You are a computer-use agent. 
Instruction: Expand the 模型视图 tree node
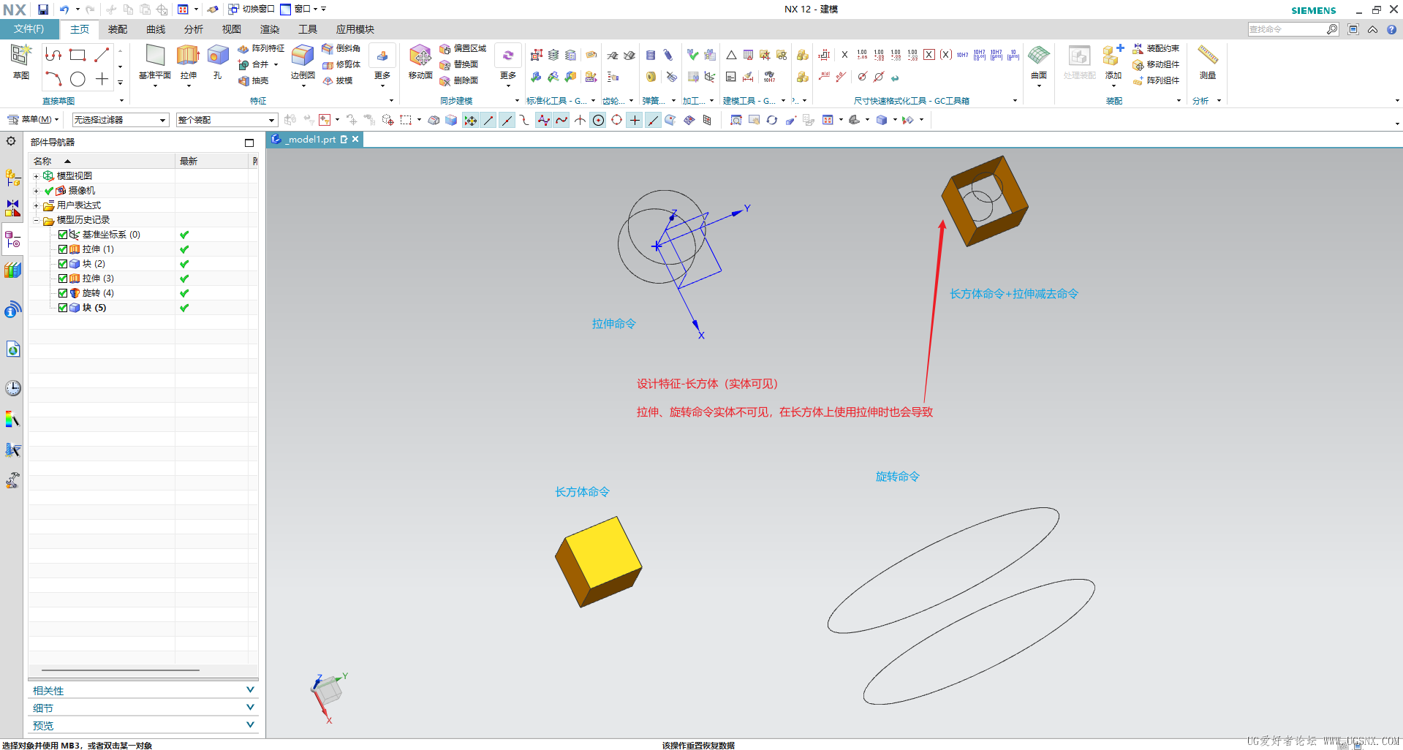click(x=36, y=175)
